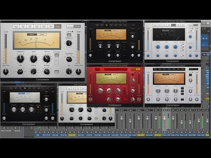Mute the Piano Top channel in mixer
Viewport: 211px width, 158px height.
click(x=62, y=132)
